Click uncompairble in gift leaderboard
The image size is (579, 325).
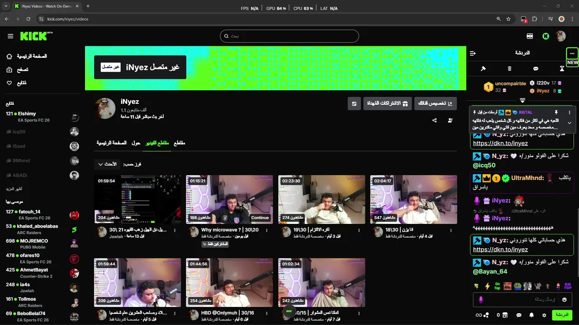click(510, 84)
